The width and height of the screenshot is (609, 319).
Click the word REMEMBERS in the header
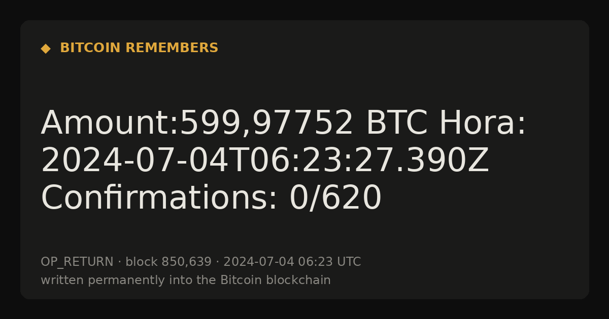pos(172,48)
